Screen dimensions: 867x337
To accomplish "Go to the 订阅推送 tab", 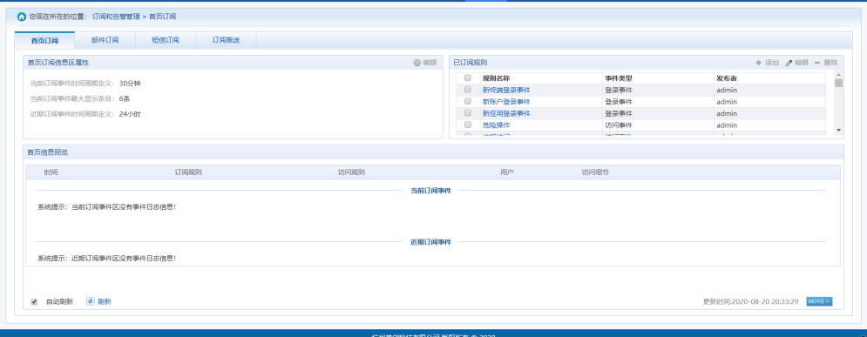I will pyautogui.click(x=227, y=40).
